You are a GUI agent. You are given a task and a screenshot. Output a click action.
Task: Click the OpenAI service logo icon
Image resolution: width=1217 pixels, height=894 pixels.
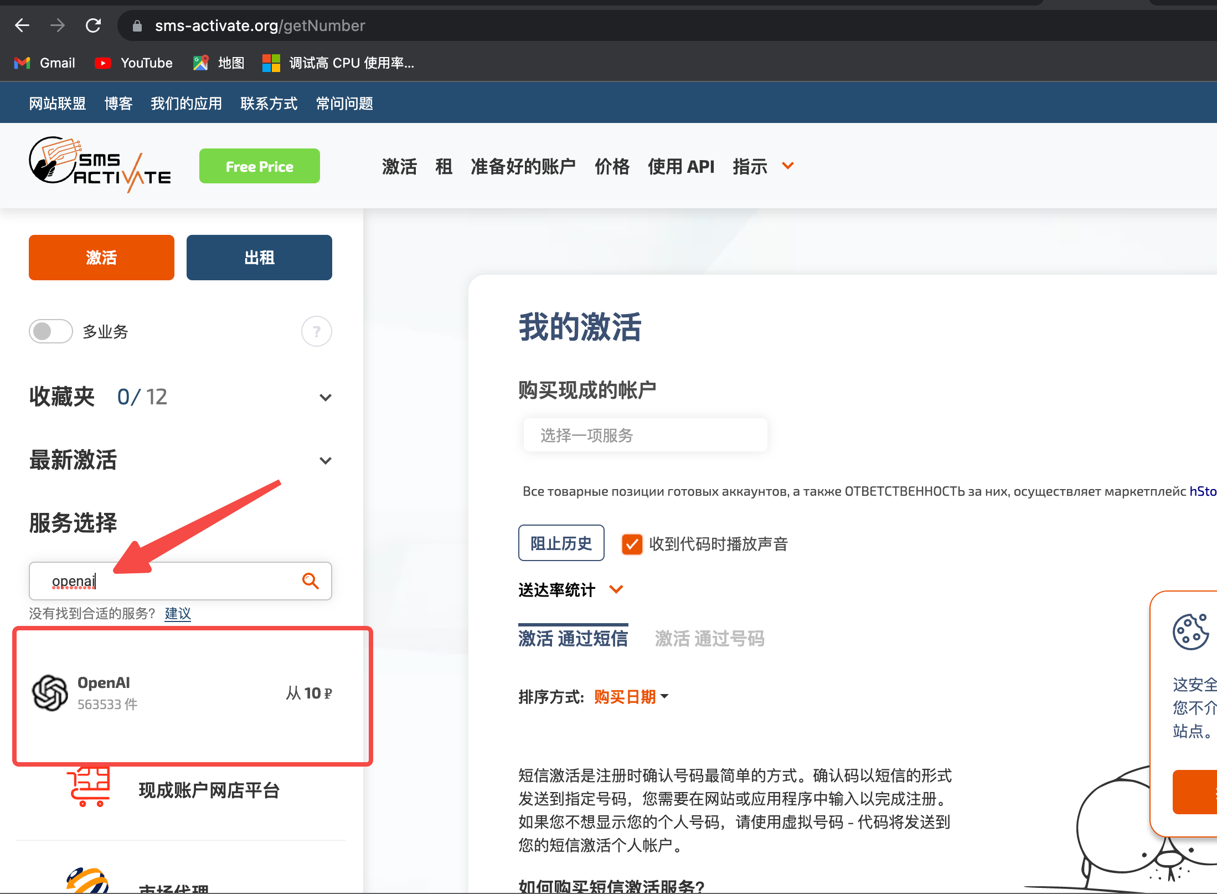point(50,693)
